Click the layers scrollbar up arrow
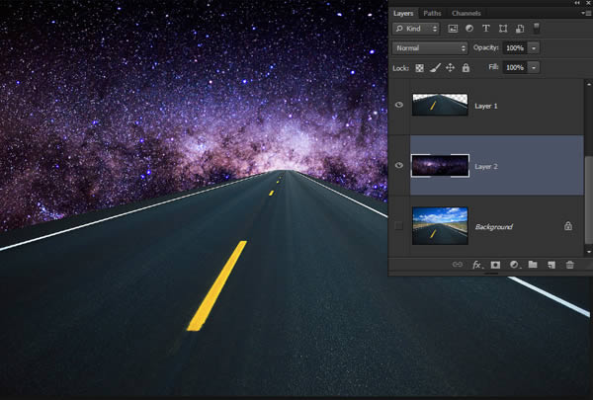 (588, 84)
